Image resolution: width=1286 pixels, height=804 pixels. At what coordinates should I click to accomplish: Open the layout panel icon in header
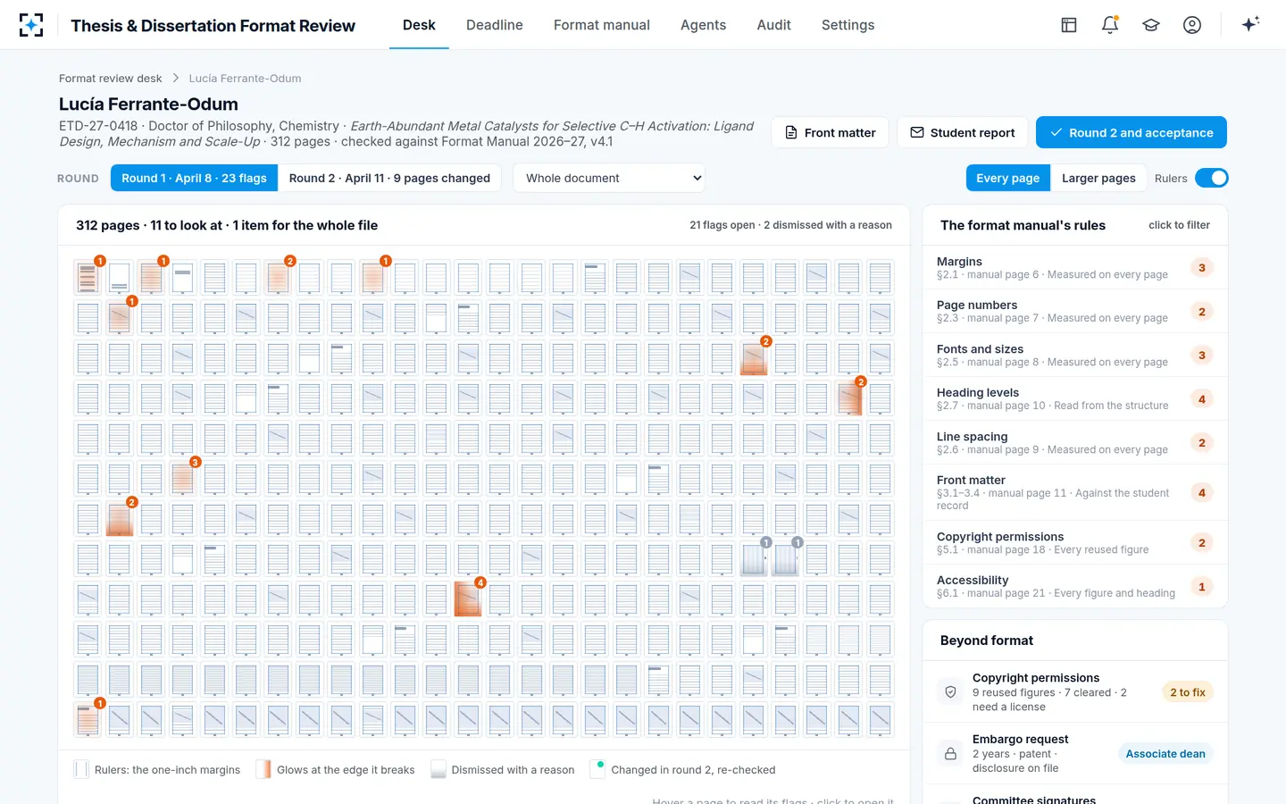click(x=1069, y=25)
